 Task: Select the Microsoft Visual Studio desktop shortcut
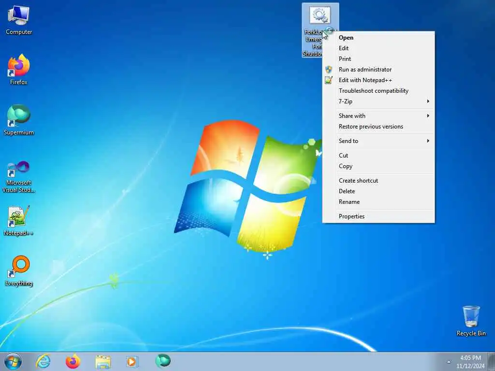[x=19, y=177]
